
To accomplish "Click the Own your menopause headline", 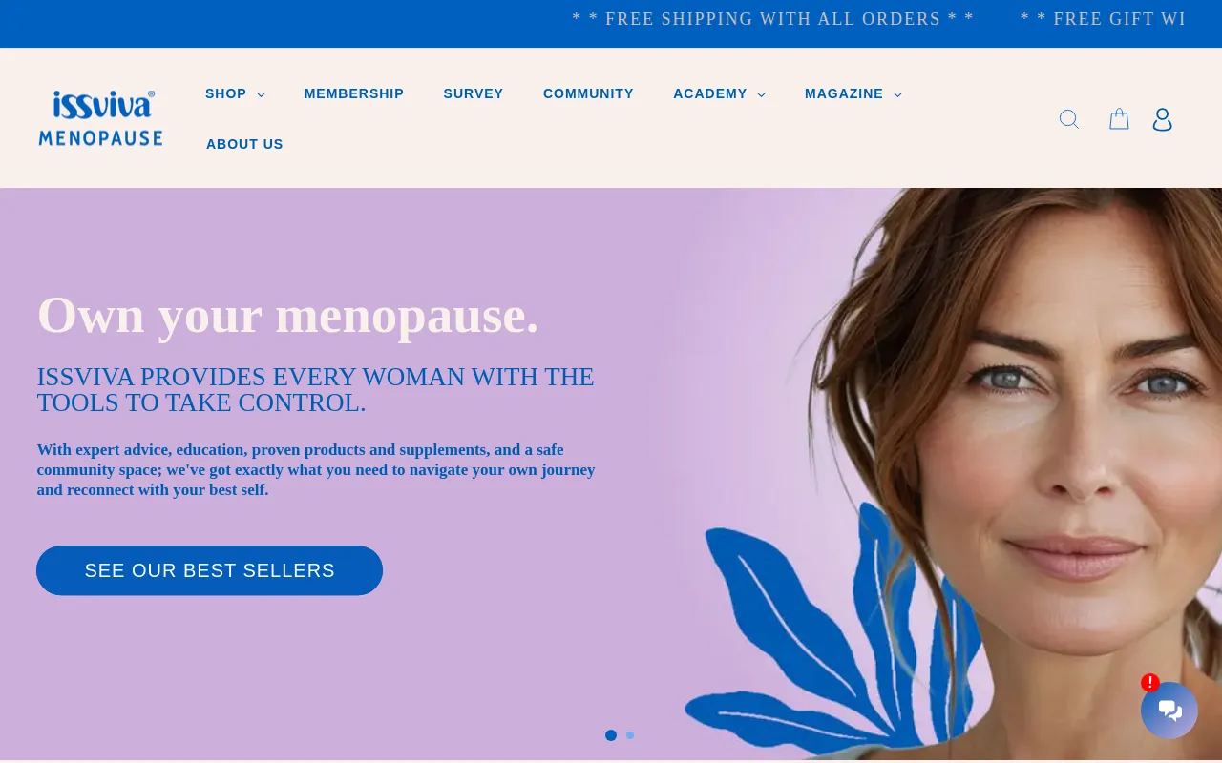I will (287, 315).
